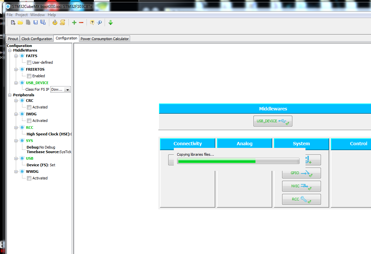This screenshot has width=371, height=254.
Task: Open the Power Consumption Calculator tab
Action: (105, 39)
